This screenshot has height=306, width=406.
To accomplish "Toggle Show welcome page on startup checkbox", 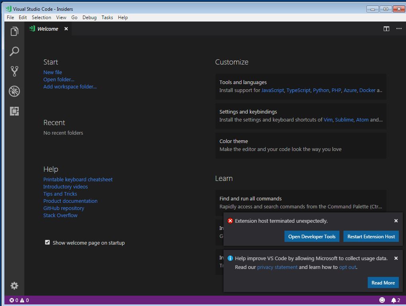I will pos(47,242).
